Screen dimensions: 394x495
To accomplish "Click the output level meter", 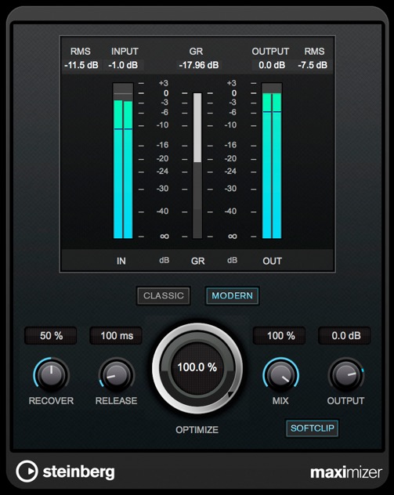I will 272,161.
